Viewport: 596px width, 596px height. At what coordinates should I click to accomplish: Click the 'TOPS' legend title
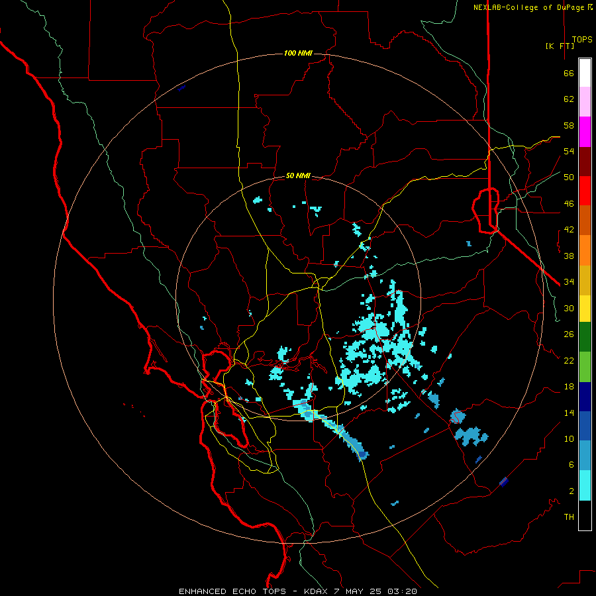(582, 39)
